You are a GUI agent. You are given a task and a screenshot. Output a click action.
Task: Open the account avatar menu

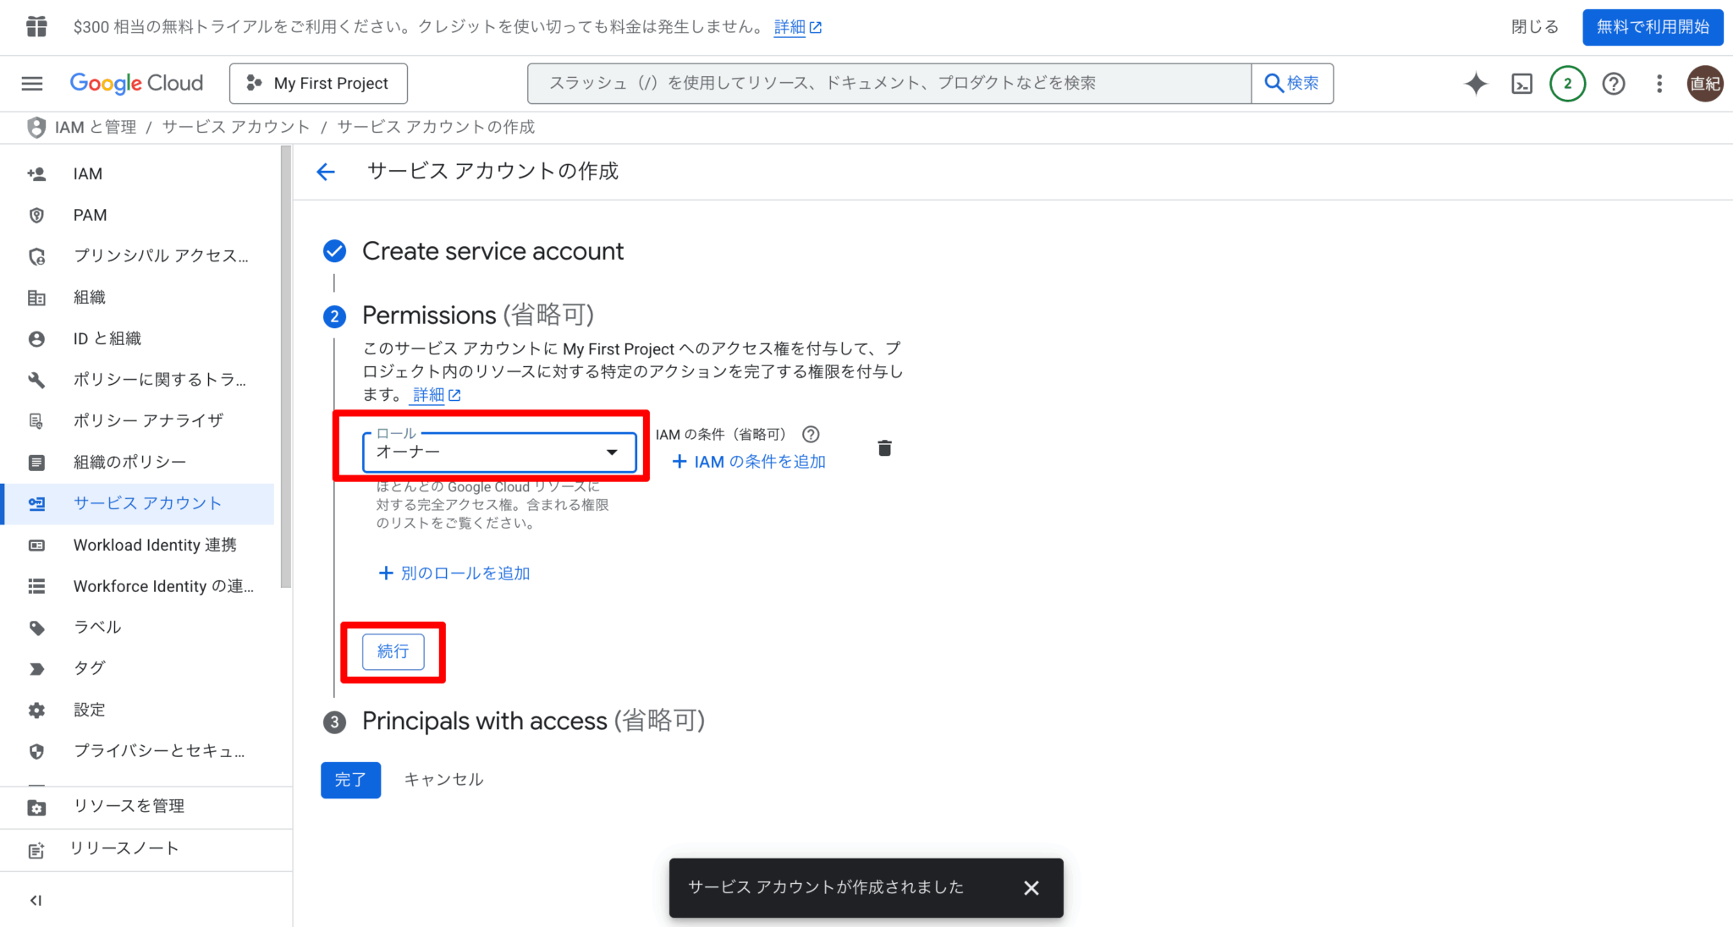1705,84
